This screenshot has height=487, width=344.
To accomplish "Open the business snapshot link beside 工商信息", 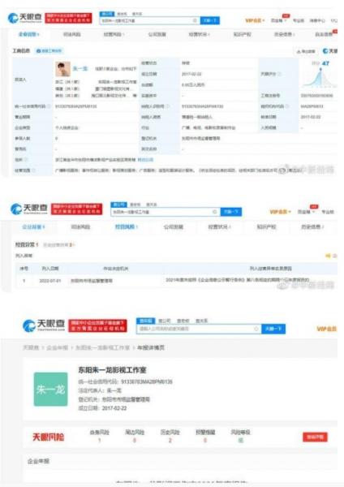I will coord(49,50).
